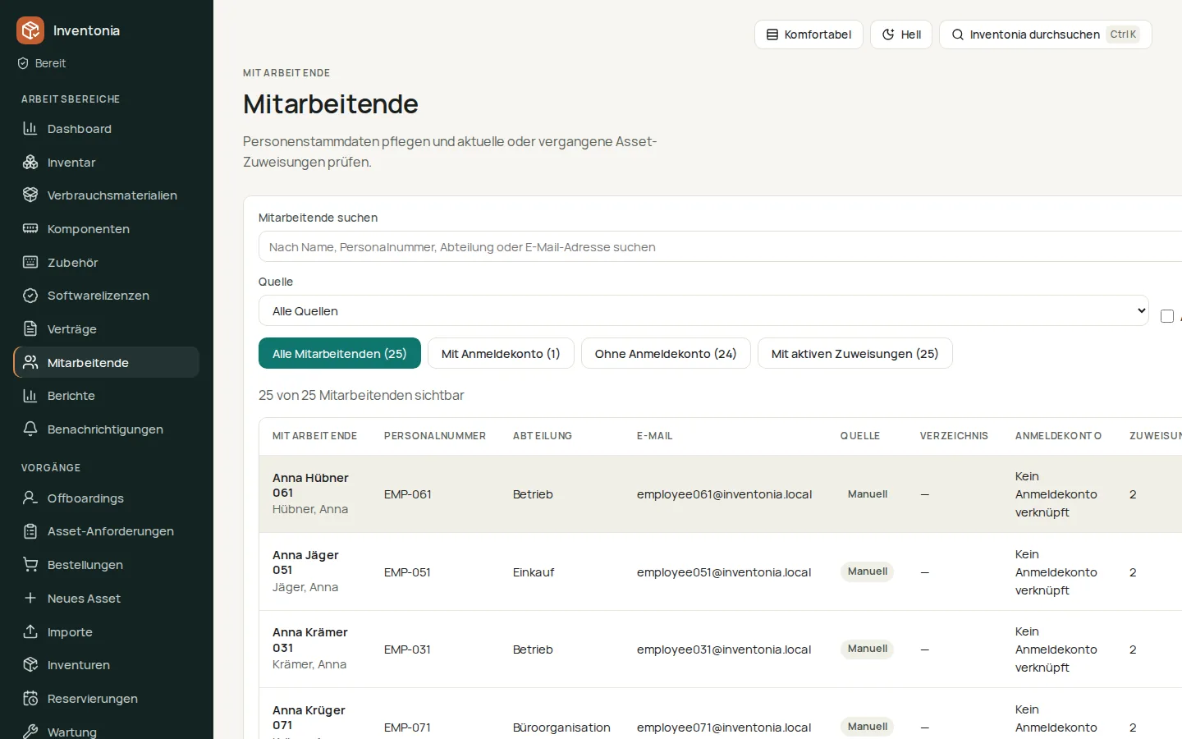This screenshot has height=739, width=1182.
Task: Click EMP-061 personnel number cell
Action: (408, 494)
